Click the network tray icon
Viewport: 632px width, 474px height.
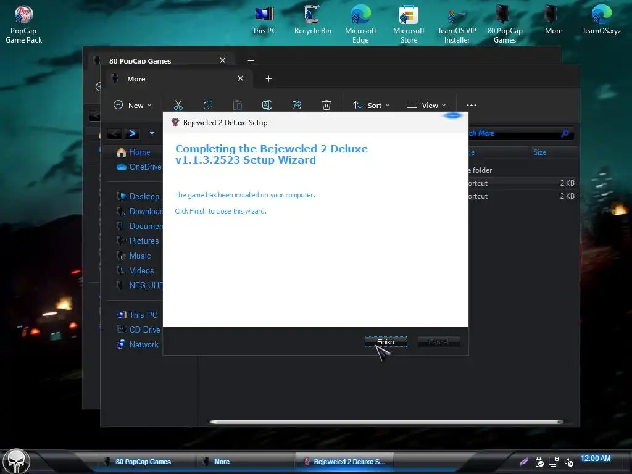(x=554, y=462)
